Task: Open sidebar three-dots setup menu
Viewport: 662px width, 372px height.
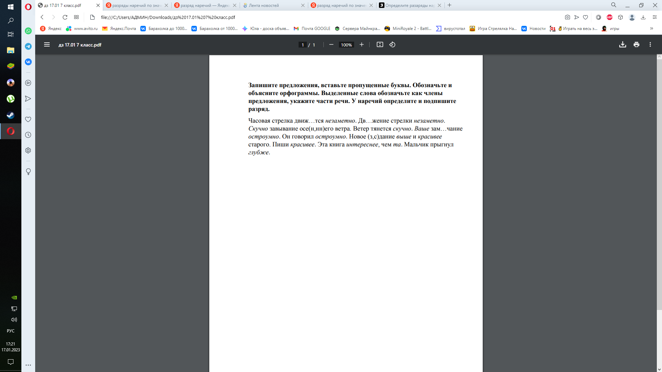Action: 28,365
